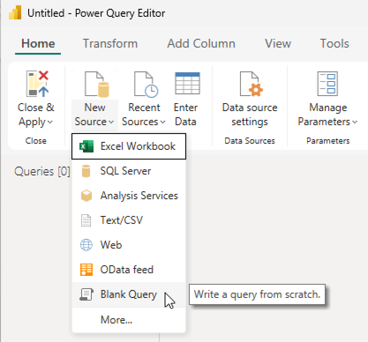Choose OData feed label entry
The width and height of the screenshot is (368, 342).
pyautogui.click(x=127, y=270)
